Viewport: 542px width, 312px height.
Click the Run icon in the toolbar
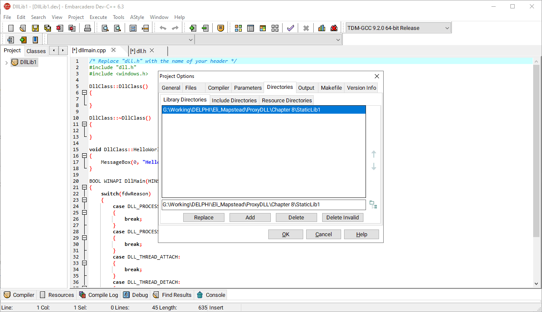tap(251, 28)
